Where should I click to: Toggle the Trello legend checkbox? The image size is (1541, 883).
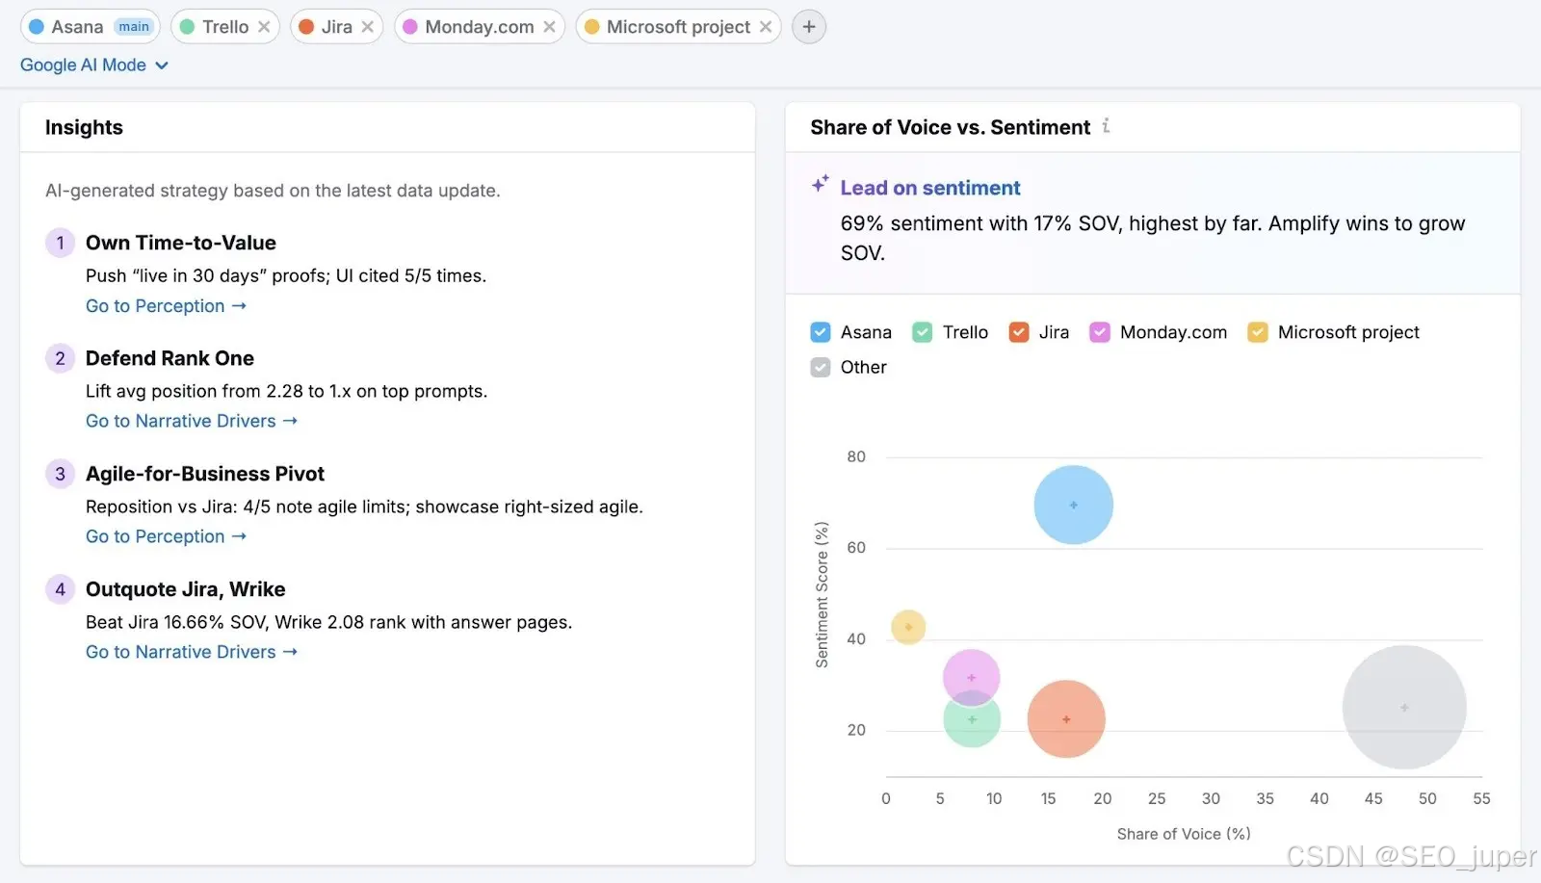pyautogui.click(x=923, y=332)
